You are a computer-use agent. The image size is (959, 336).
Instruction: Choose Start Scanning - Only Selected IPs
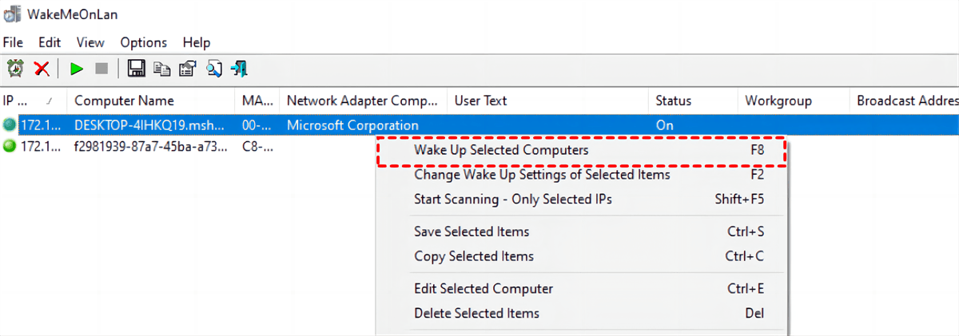[512, 200]
